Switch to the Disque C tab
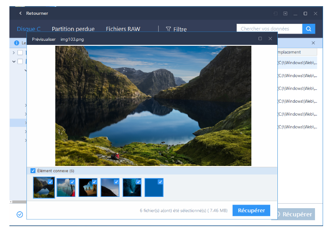Image resolution: width=328 pixels, height=231 pixels. coord(29,29)
